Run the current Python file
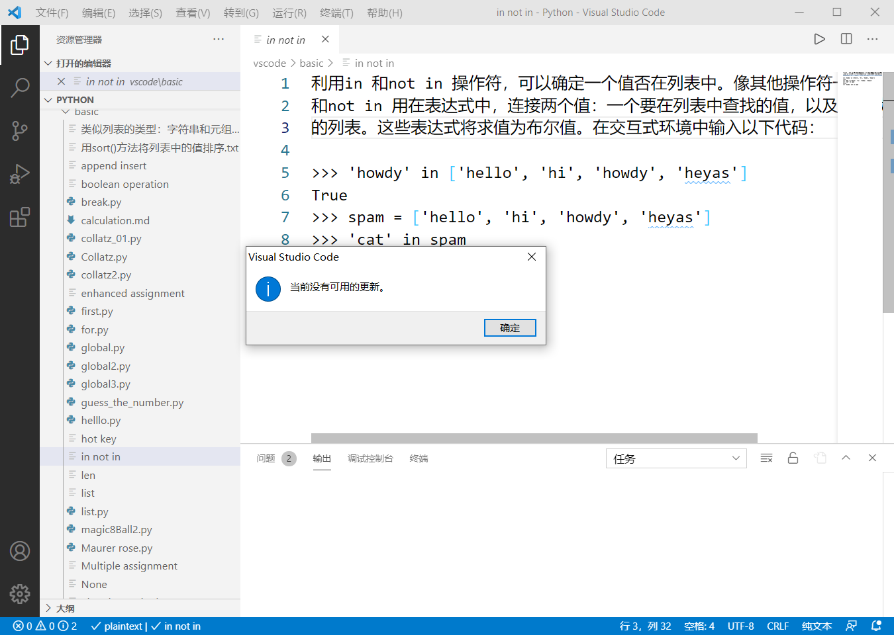This screenshot has width=894, height=635. (x=819, y=39)
